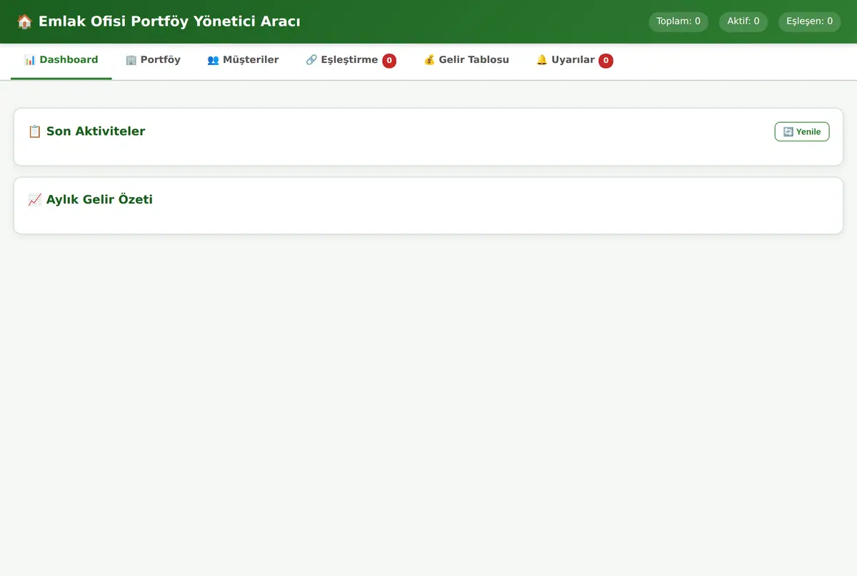The image size is (857, 576).
Task: Click the chart icon beside Aylık Gelir Özeti
Action: coord(34,200)
